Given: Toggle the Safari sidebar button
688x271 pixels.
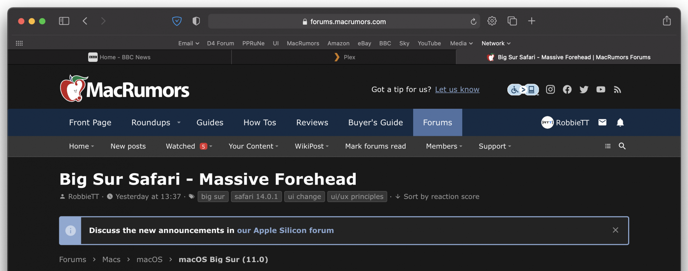Looking at the screenshot, I should pyautogui.click(x=64, y=21).
